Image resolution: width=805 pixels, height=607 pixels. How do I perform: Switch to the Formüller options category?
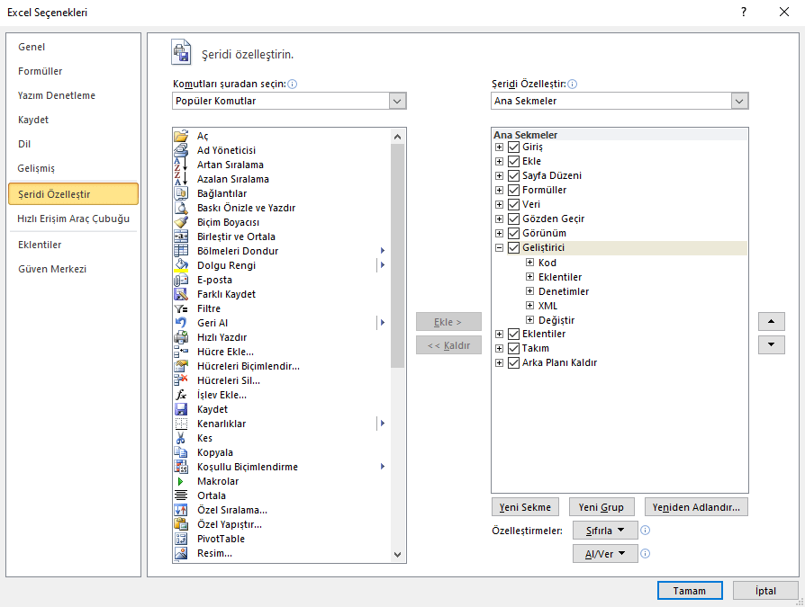pyautogui.click(x=41, y=71)
